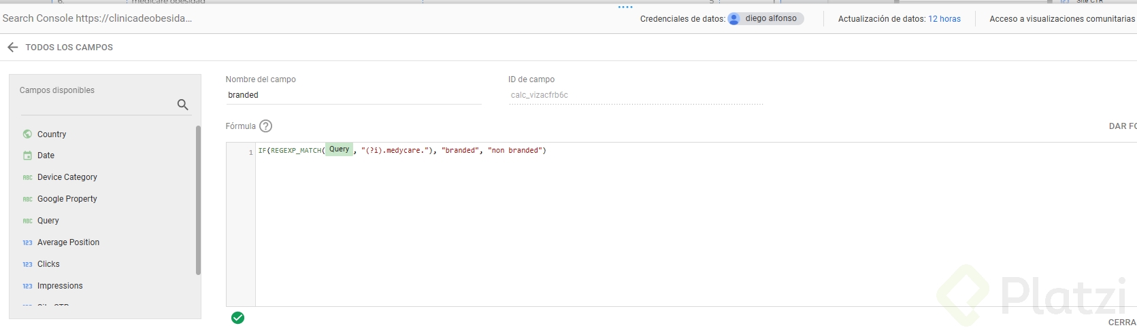This screenshot has width=1137, height=330.
Task: Click the TODOS LOS CAMPOS label
Action: pos(69,48)
